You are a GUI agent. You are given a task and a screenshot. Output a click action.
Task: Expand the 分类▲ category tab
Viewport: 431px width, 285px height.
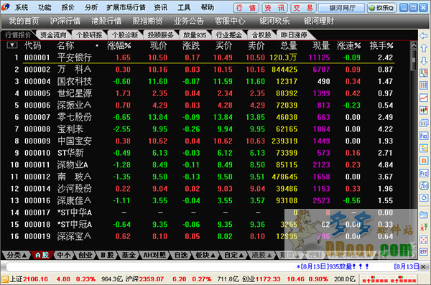(17, 256)
